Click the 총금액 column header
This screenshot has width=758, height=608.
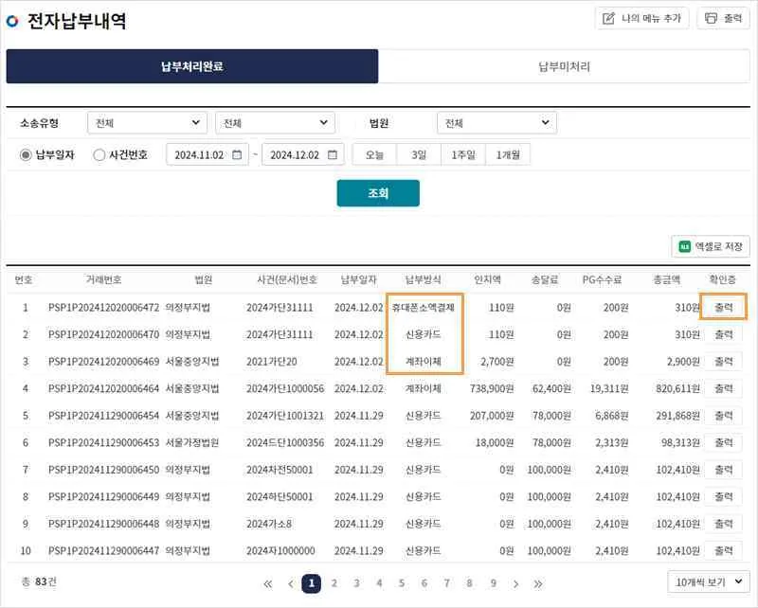point(667,279)
